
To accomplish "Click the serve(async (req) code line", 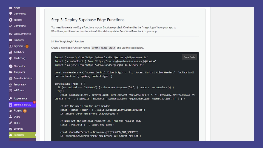I will (70, 84).
